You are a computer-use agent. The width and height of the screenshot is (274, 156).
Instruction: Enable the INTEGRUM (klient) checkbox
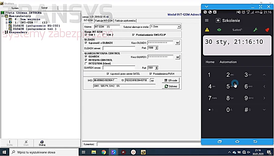(86, 63)
